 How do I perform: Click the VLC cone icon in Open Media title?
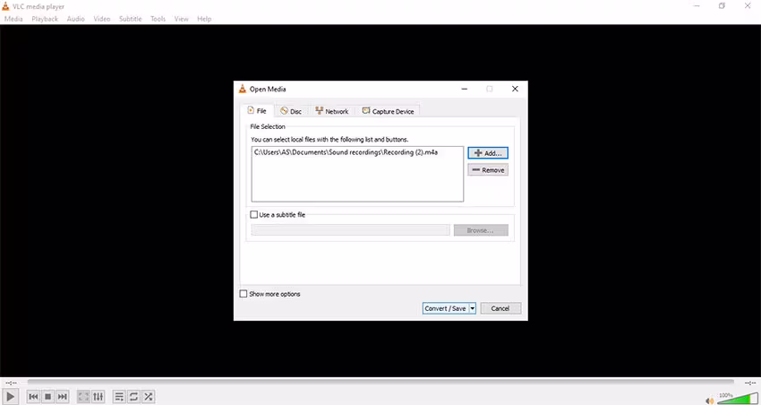click(243, 89)
